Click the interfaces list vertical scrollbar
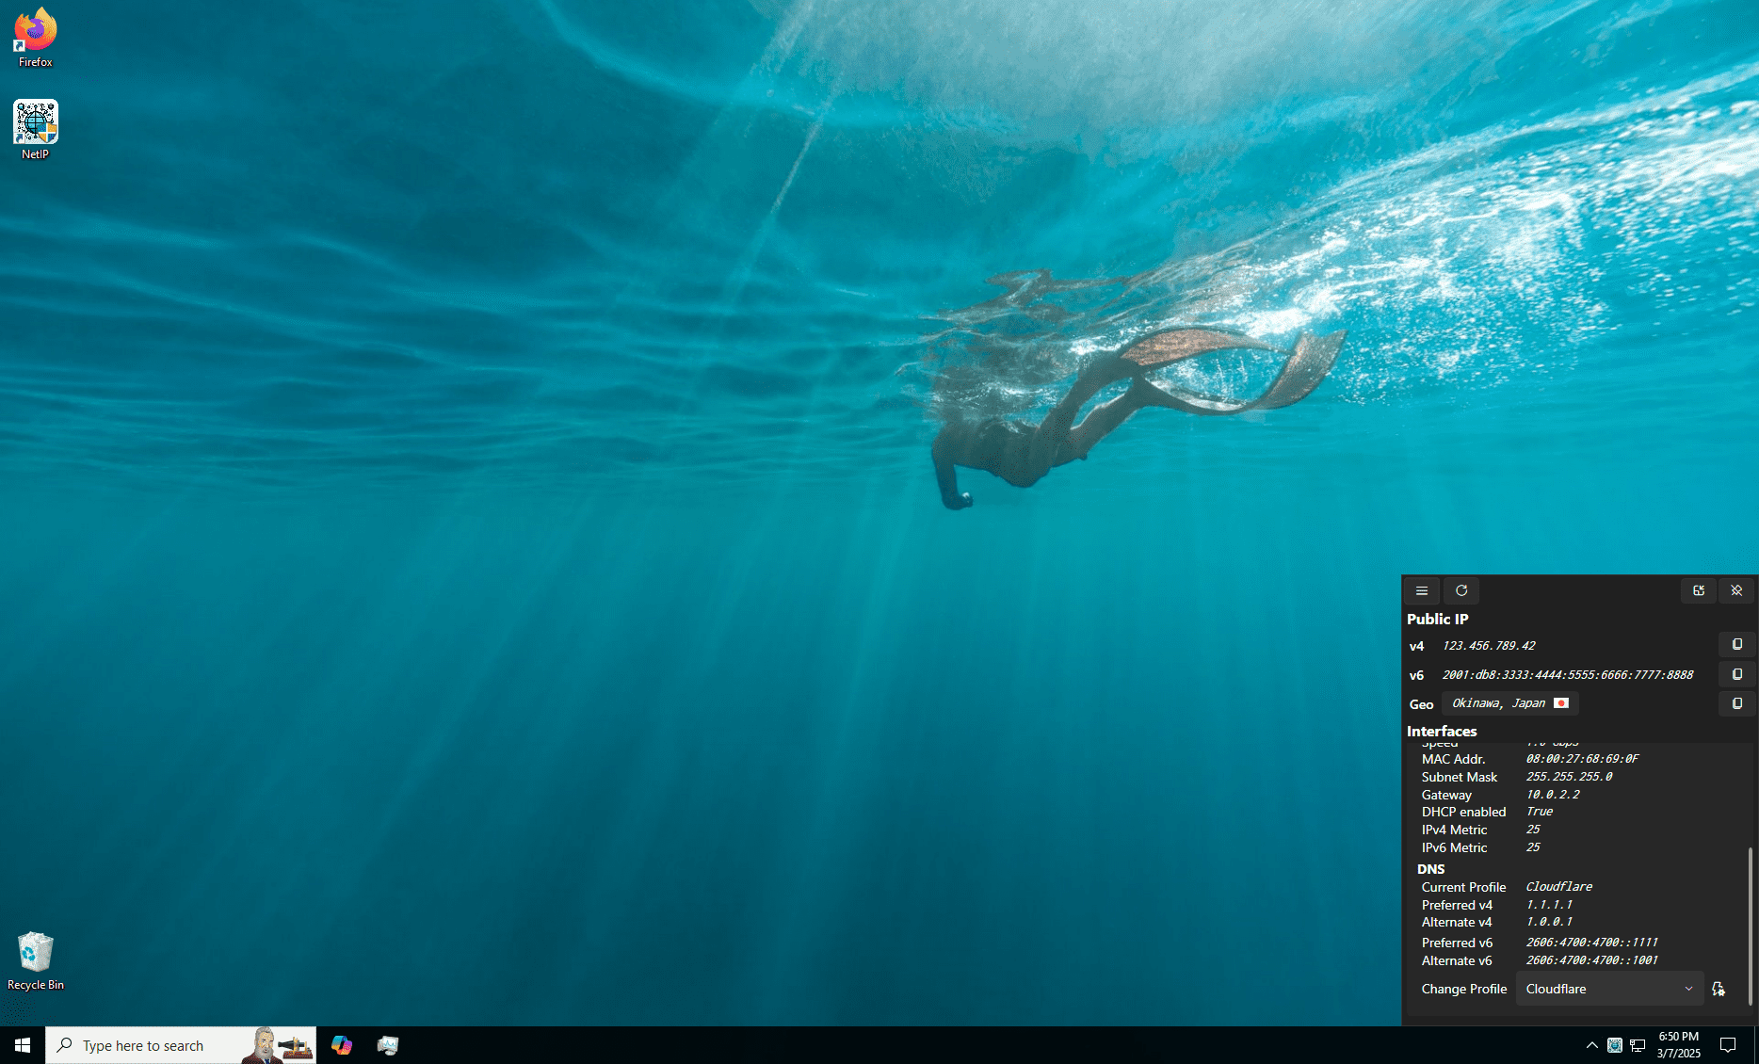 (1751, 926)
